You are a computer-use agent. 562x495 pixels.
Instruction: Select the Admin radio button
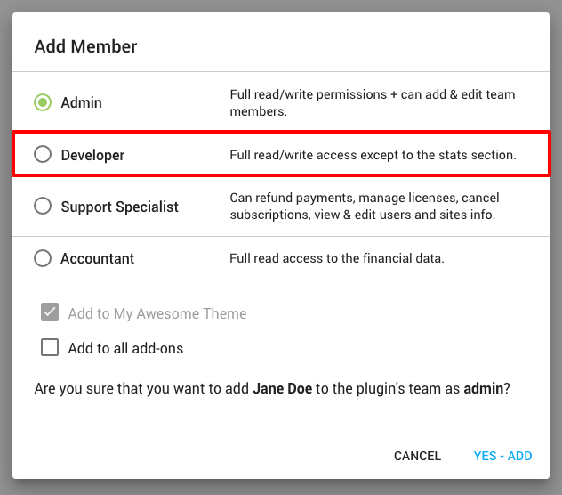coord(43,103)
